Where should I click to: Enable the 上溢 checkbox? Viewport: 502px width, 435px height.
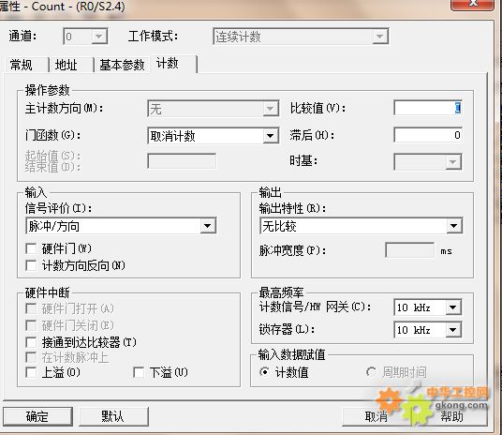(x=31, y=372)
